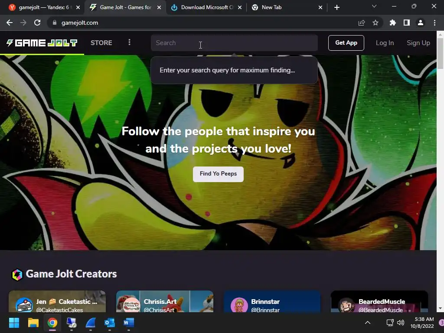
Task: Focus the Search input field
Action: click(234, 43)
